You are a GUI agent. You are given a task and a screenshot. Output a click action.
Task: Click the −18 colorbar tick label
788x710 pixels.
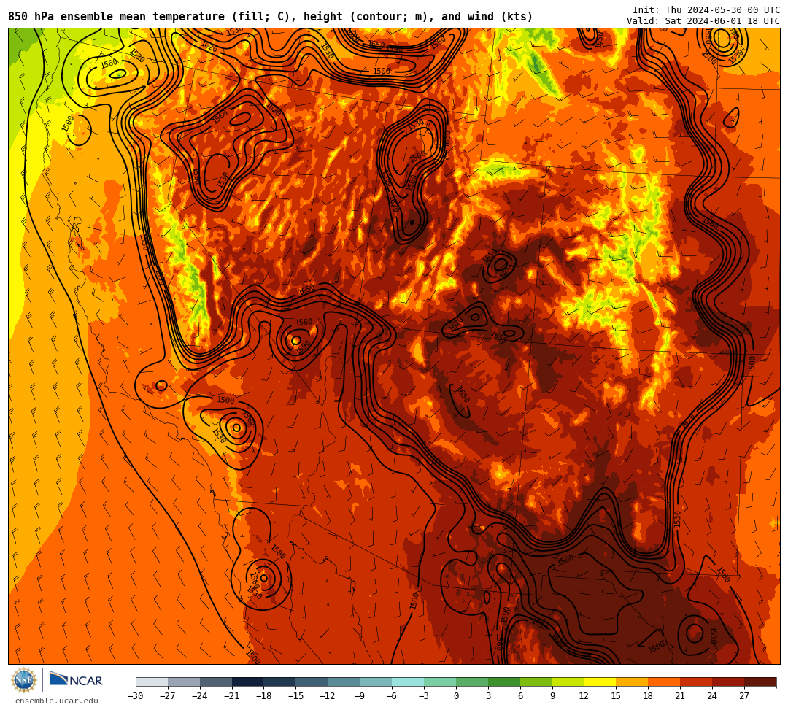click(264, 696)
